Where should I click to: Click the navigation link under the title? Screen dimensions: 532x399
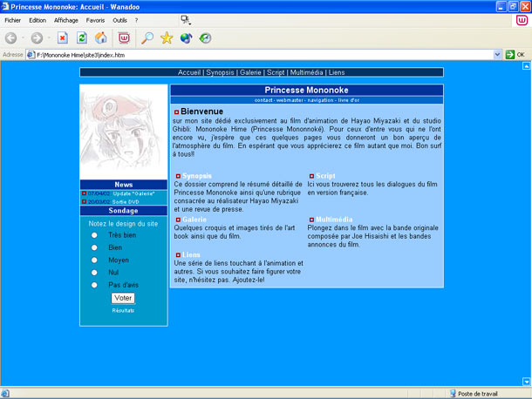[320, 100]
